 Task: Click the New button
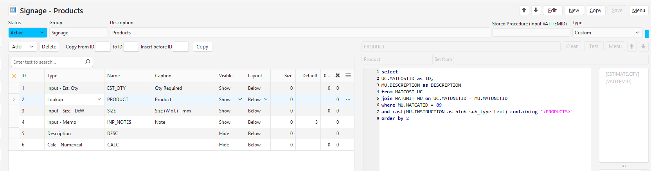(574, 10)
